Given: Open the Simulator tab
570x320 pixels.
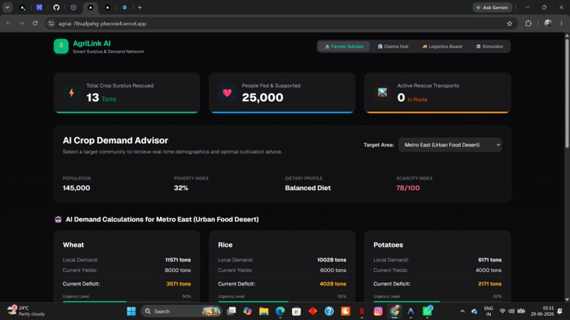Looking at the screenshot, I should coord(489,47).
